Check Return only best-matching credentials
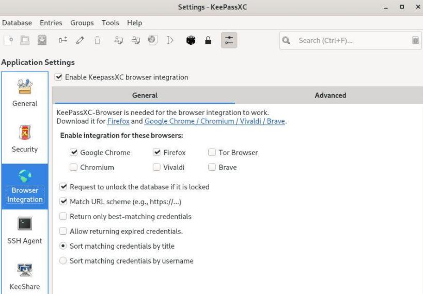 coord(64,217)
